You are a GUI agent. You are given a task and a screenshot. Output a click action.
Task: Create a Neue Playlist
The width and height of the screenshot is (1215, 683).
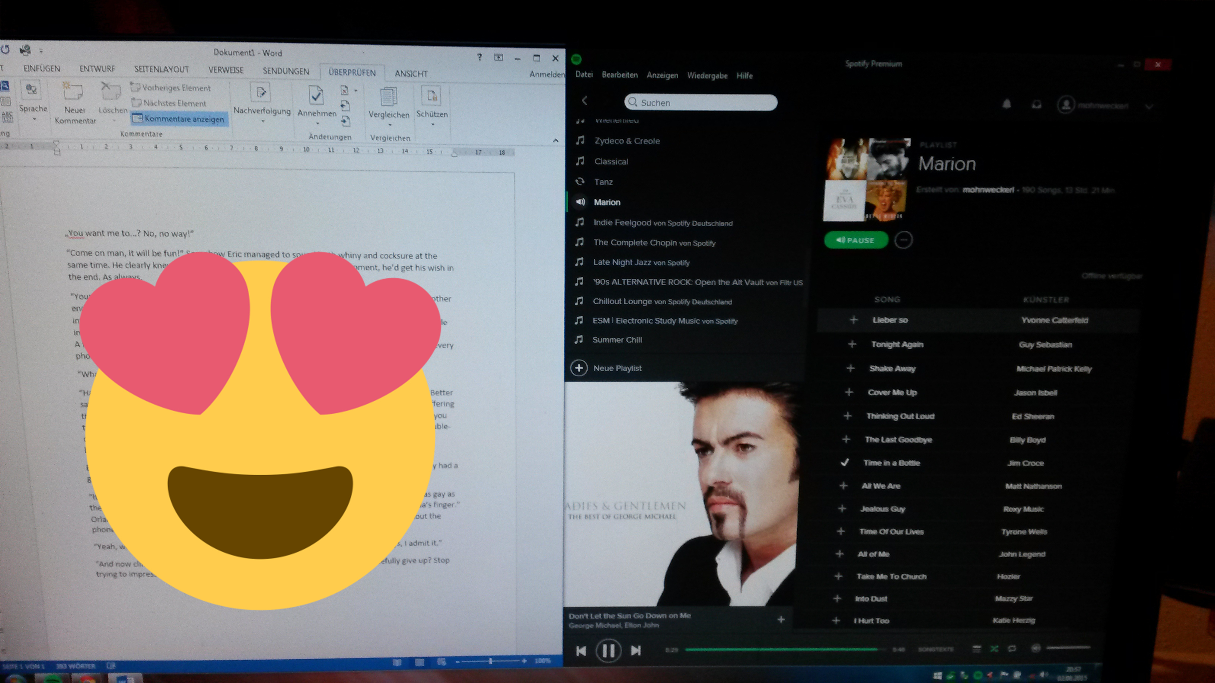[x=606, y=368]
